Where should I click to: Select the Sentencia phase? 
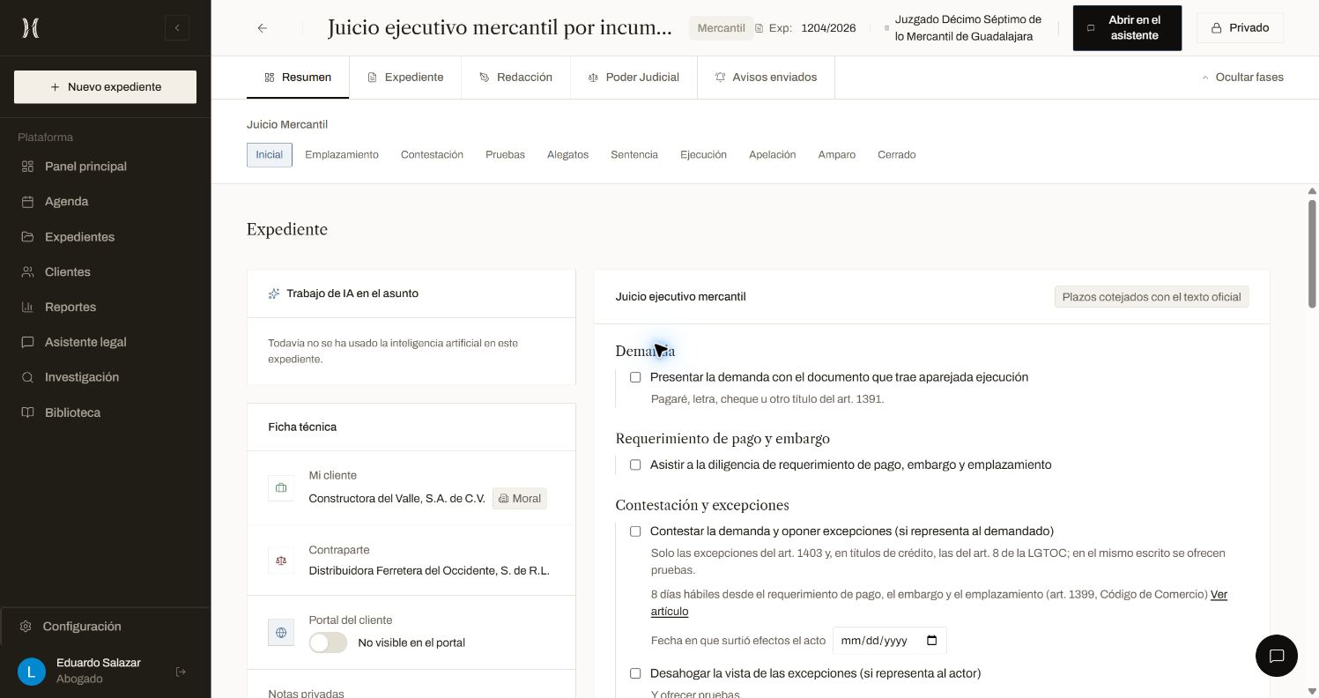coord(634,155)
